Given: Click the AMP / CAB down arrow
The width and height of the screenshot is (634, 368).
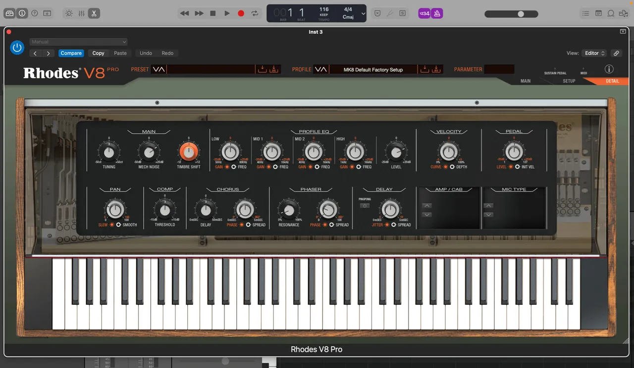Looking at the screenshot, I should pos(427,215).
